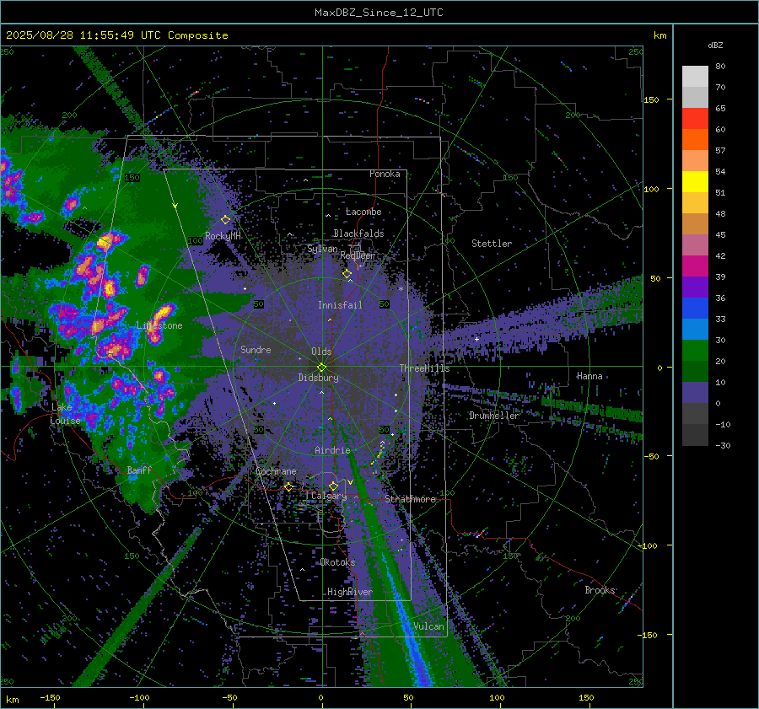This screenshot has width=759, height=709.
Task: Click the -50 tick on right axis
Action: [x=651, y=456]
